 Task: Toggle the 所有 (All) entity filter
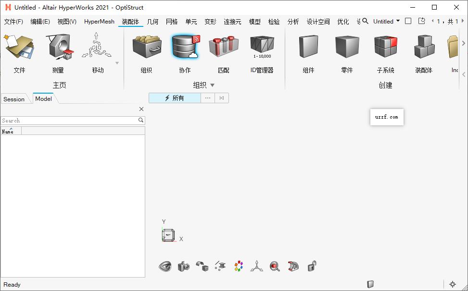(x=174, y=98)
